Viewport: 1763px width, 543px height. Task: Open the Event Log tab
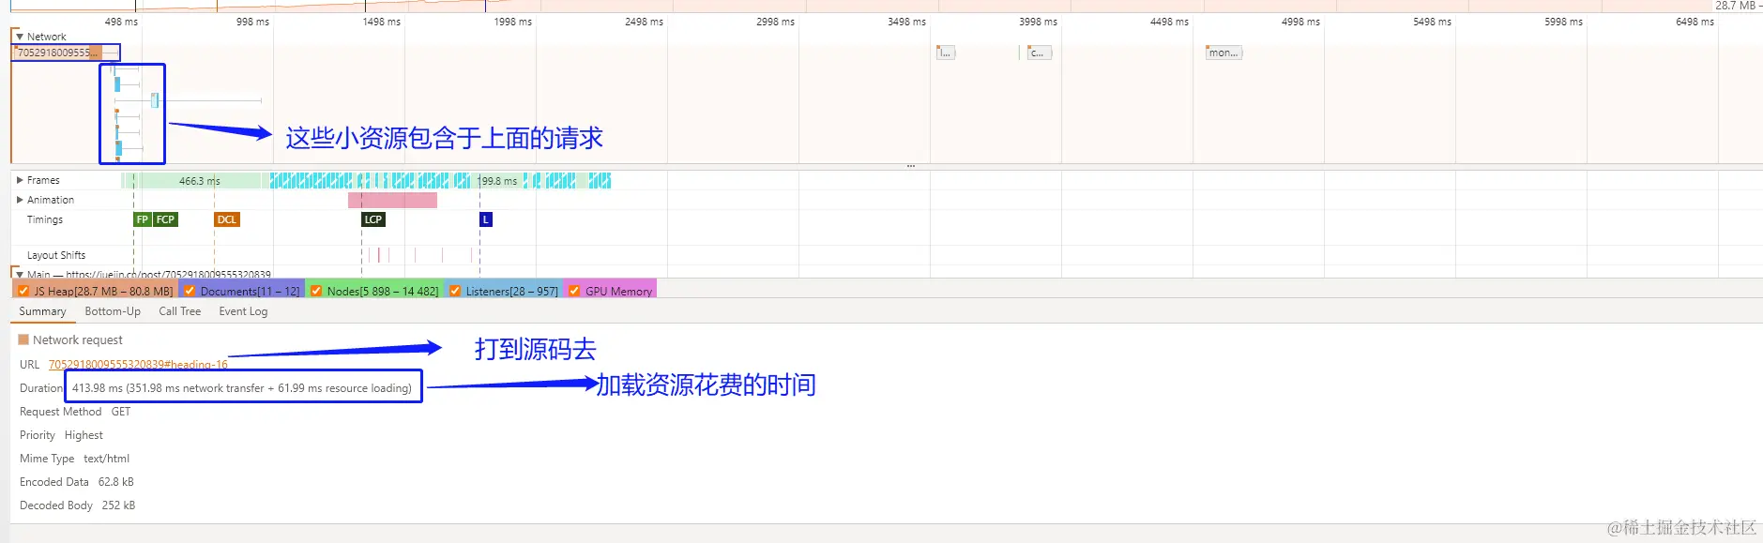click(x=243, y=311)
